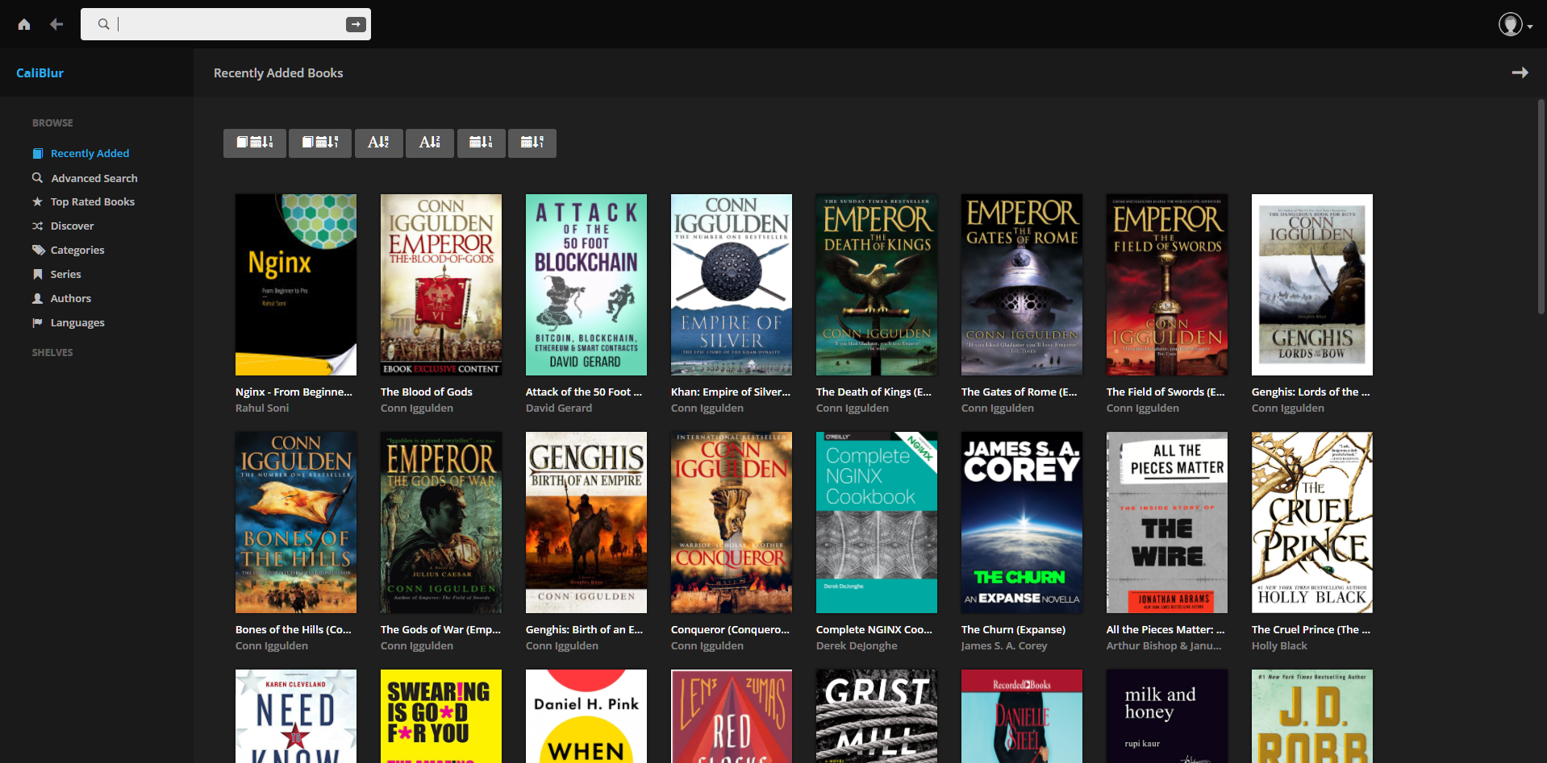Select Top Rated Books in the sidebar

coord(92,202)
